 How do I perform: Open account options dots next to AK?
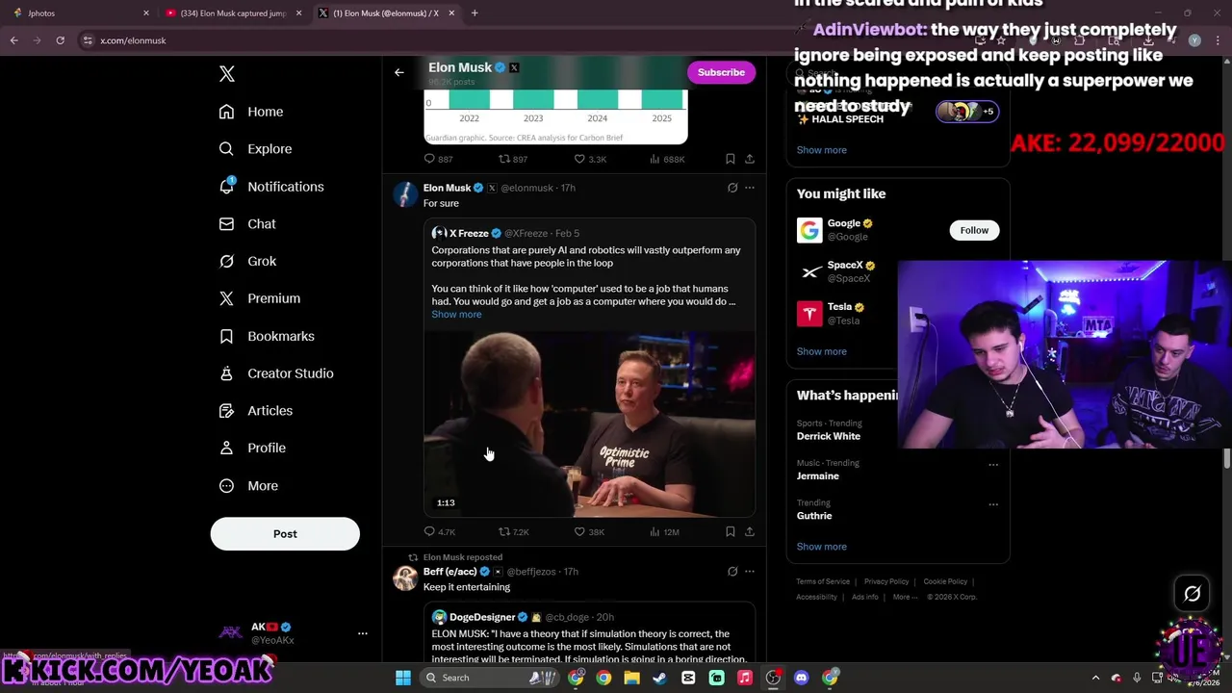point(363,633)
